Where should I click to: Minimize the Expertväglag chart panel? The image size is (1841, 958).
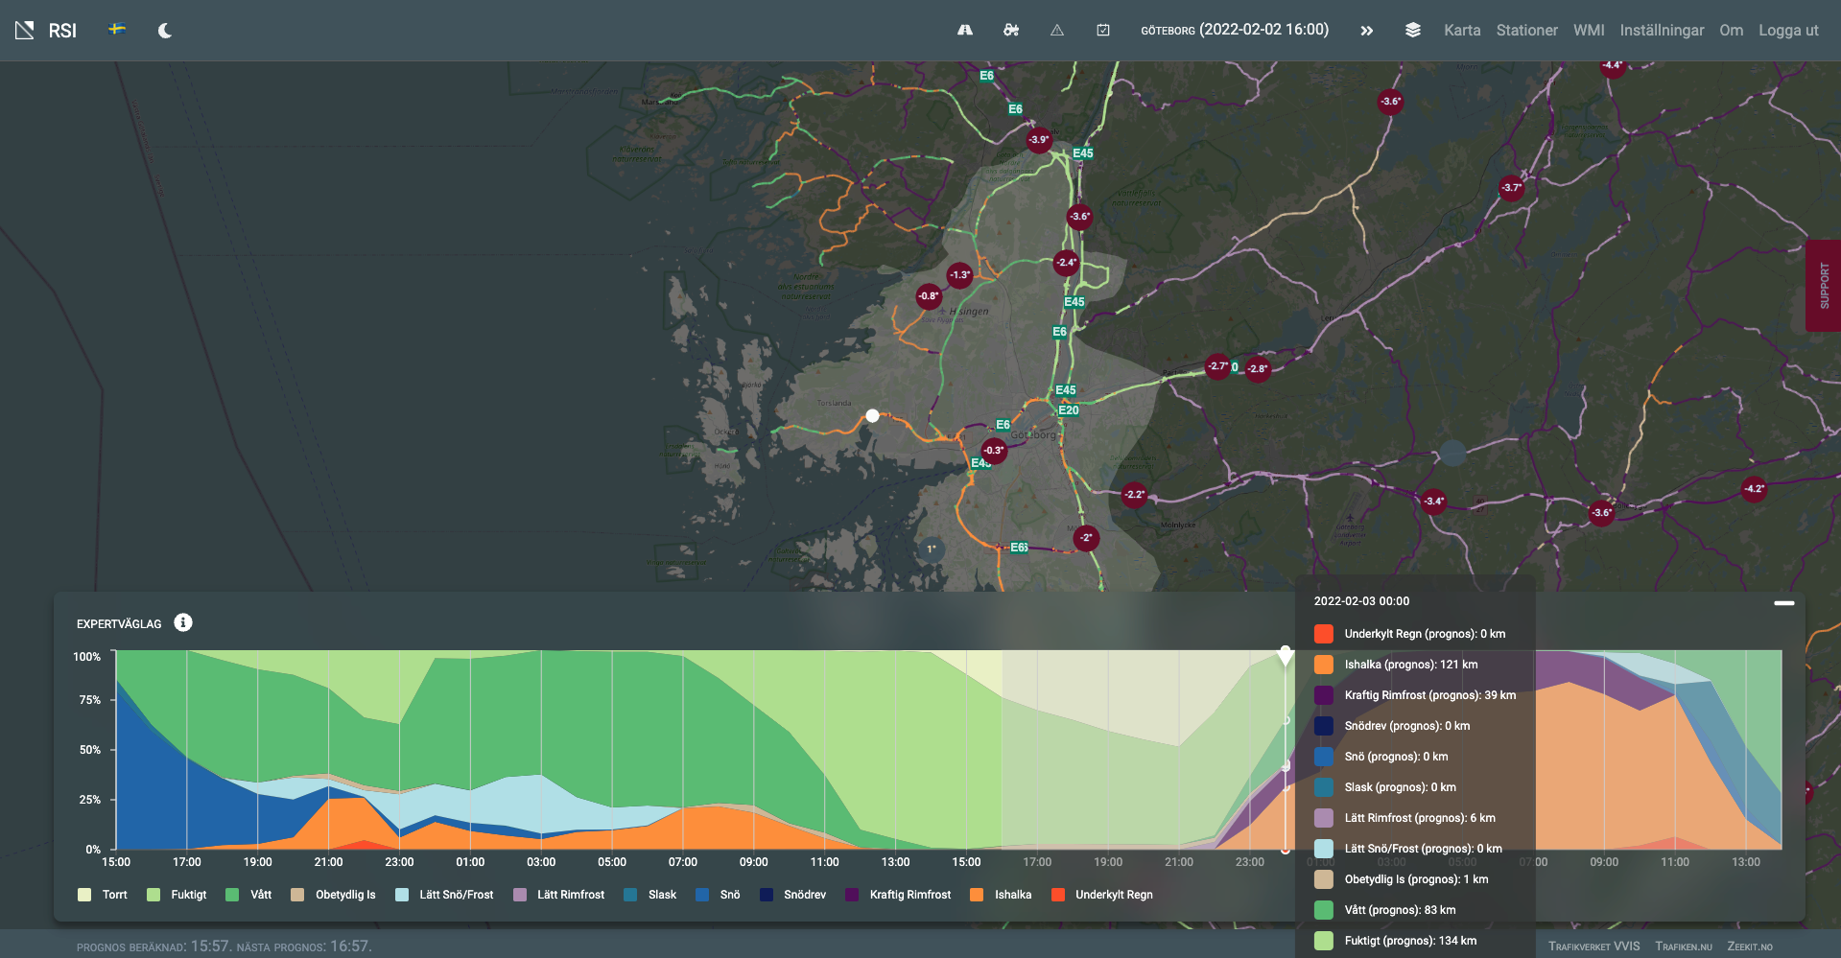pos(1783,603)
